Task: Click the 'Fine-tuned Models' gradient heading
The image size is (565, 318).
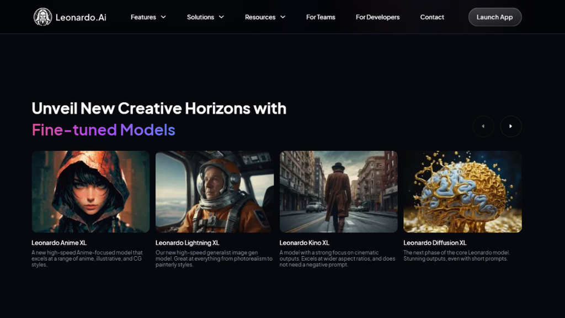Action: click(x=103, y=130)
